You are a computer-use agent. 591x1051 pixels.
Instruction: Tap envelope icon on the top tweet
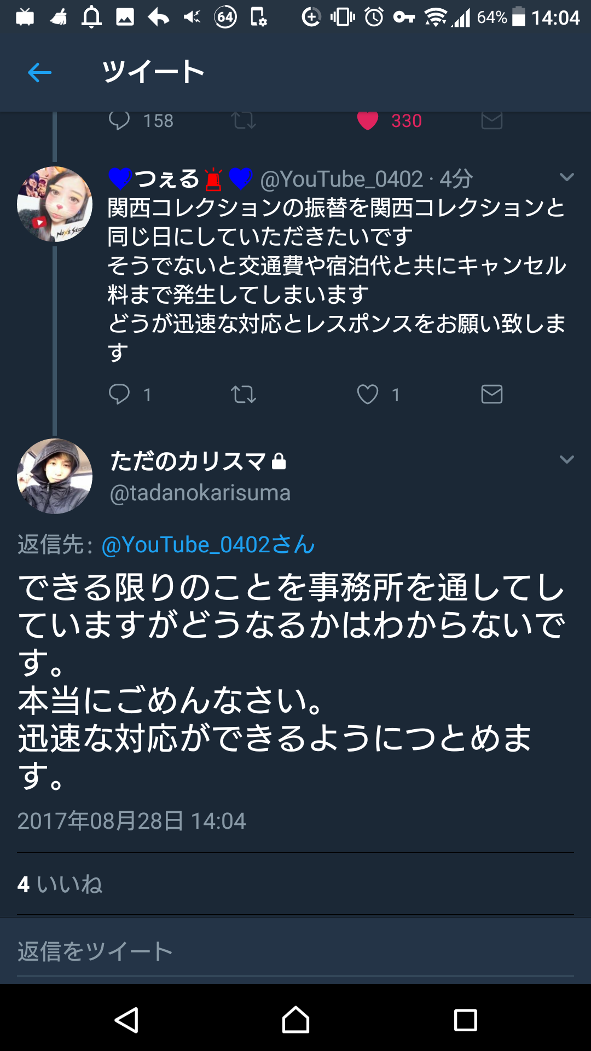coord(491,121)
